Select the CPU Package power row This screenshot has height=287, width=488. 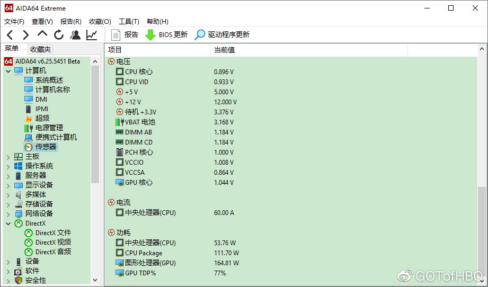coord(291,253)
